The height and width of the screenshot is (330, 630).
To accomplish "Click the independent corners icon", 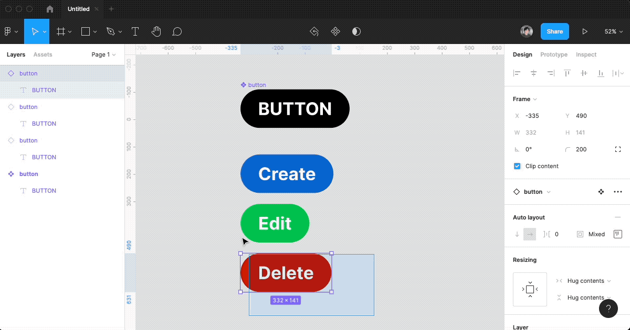I will [x=618, y=149].
